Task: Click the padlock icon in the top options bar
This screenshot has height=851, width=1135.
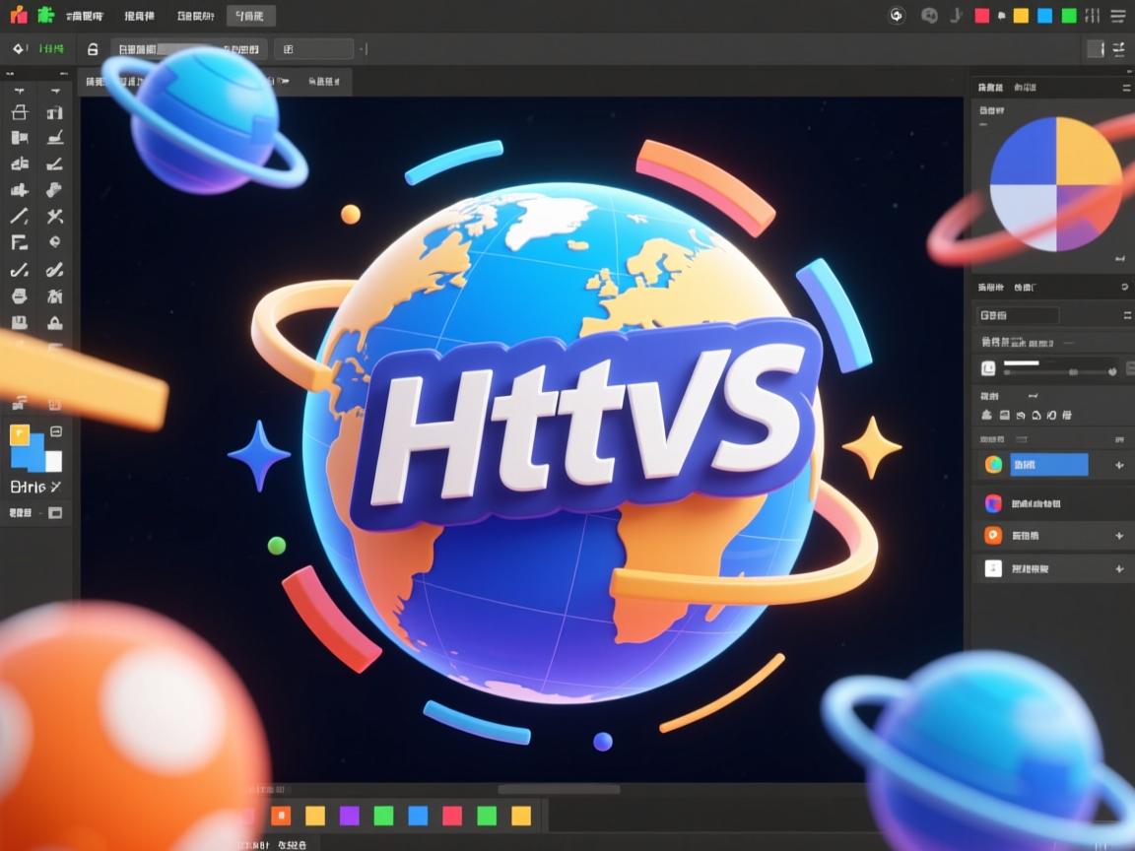Action: pos(92,47)
